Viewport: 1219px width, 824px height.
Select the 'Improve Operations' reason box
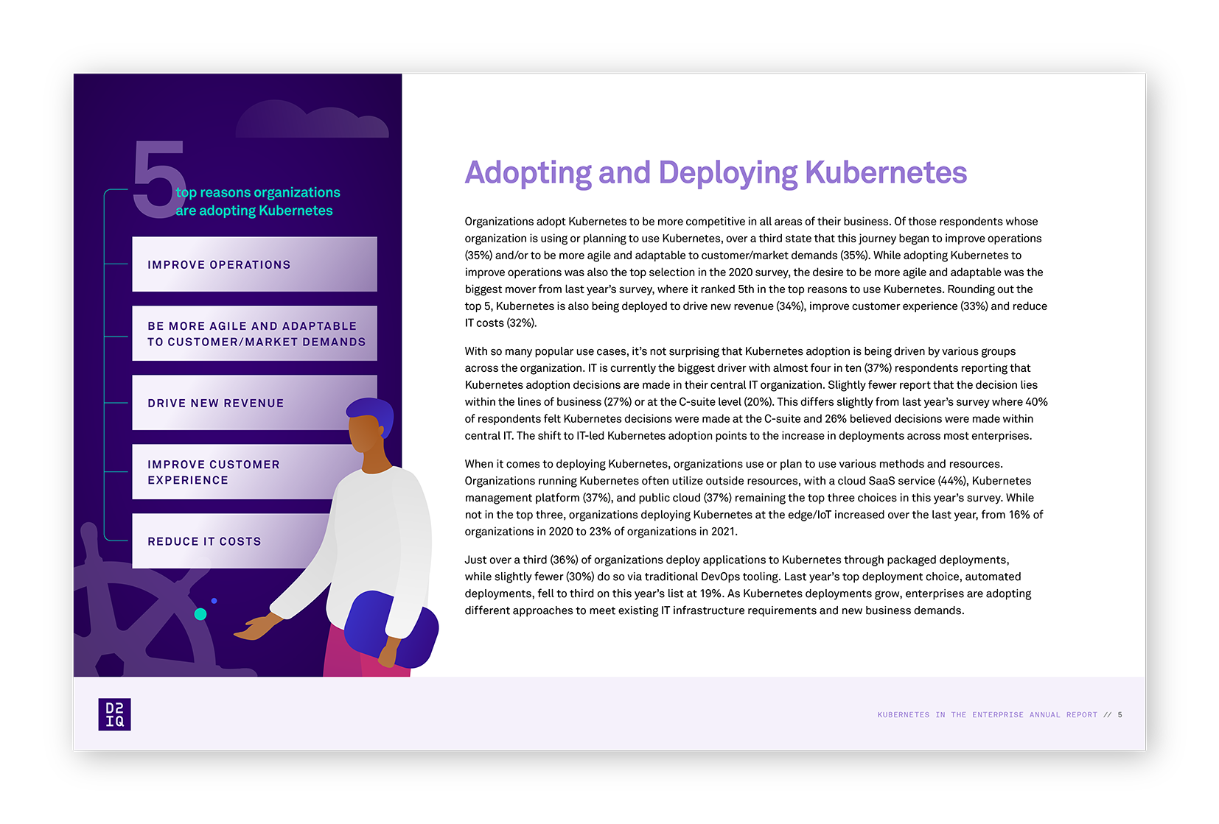254,264
